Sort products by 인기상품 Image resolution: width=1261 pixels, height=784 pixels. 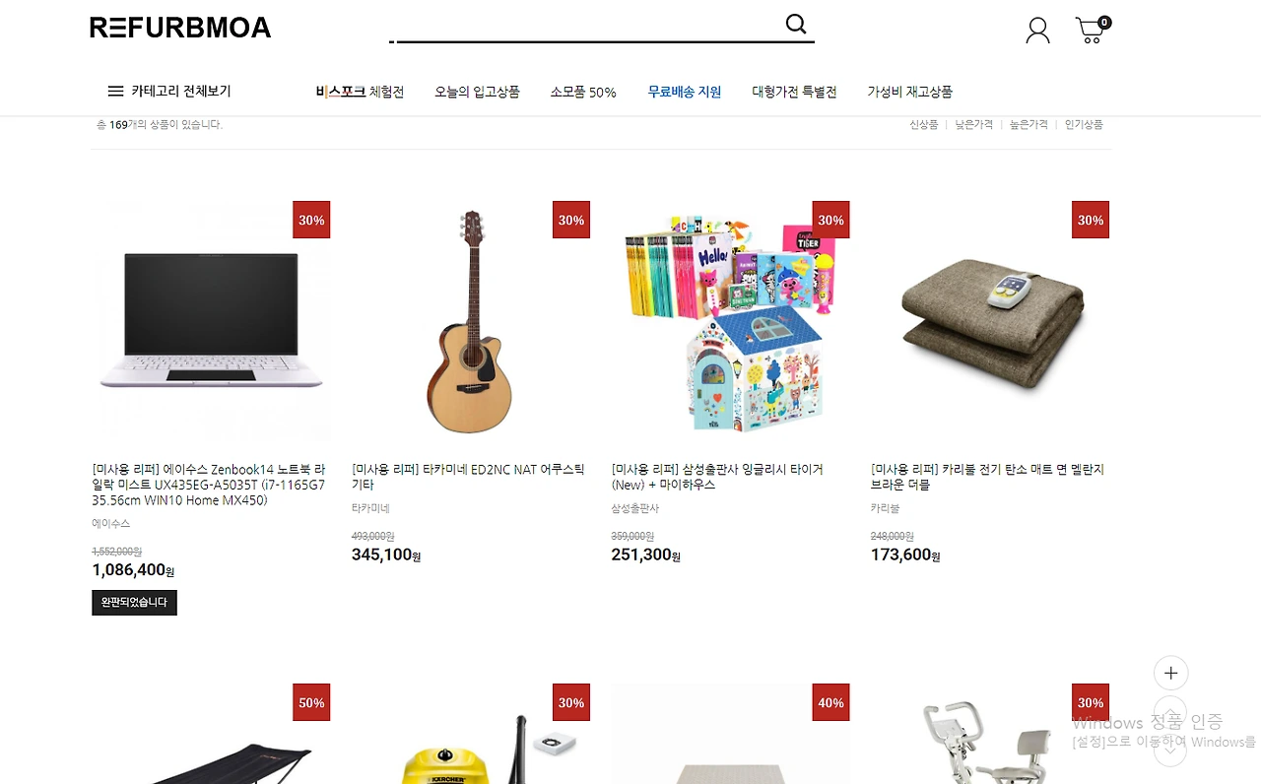(x=1084, y=125)
